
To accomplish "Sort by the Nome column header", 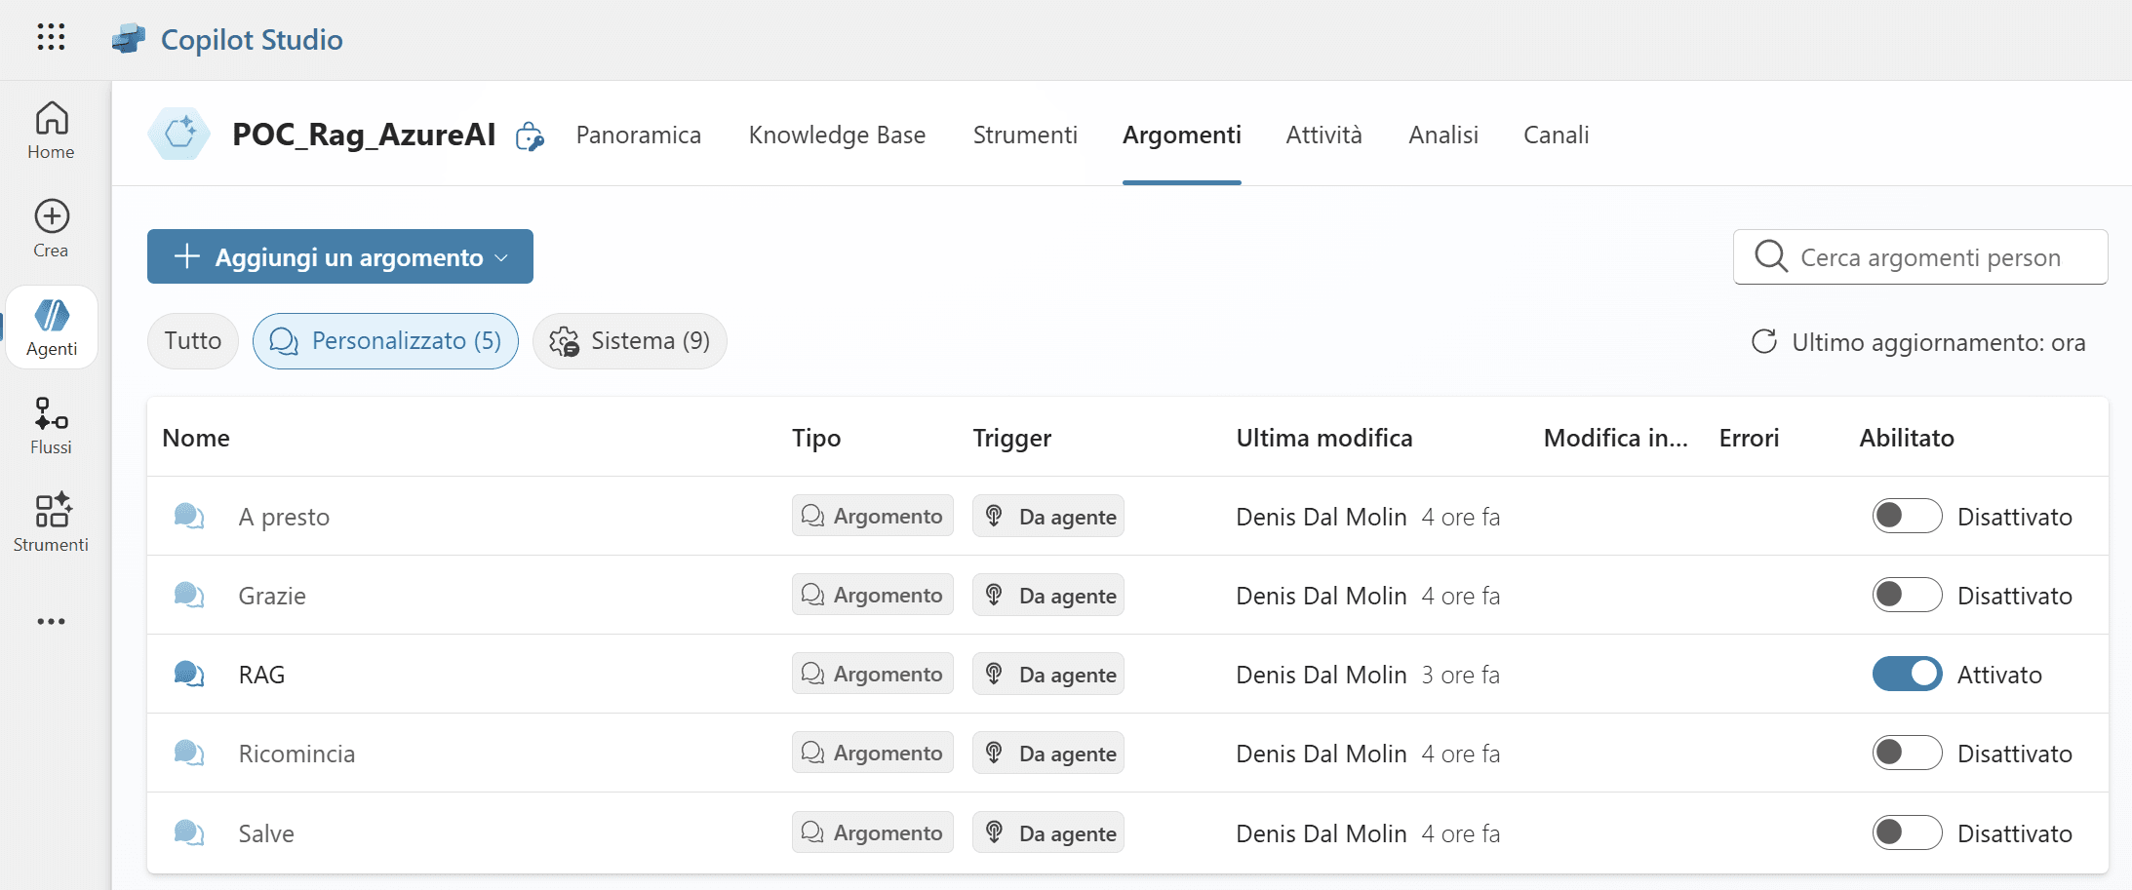I will 196,438.
